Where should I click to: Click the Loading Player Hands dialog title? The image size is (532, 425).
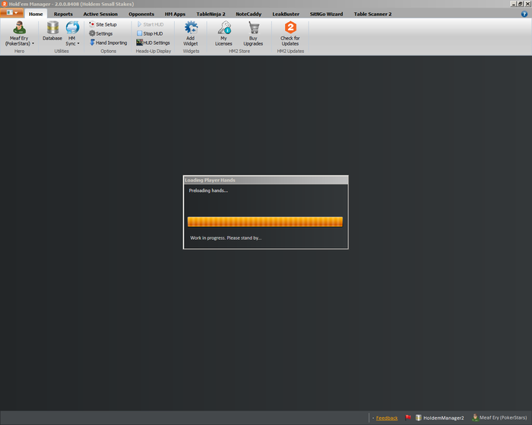click(210, 180)
